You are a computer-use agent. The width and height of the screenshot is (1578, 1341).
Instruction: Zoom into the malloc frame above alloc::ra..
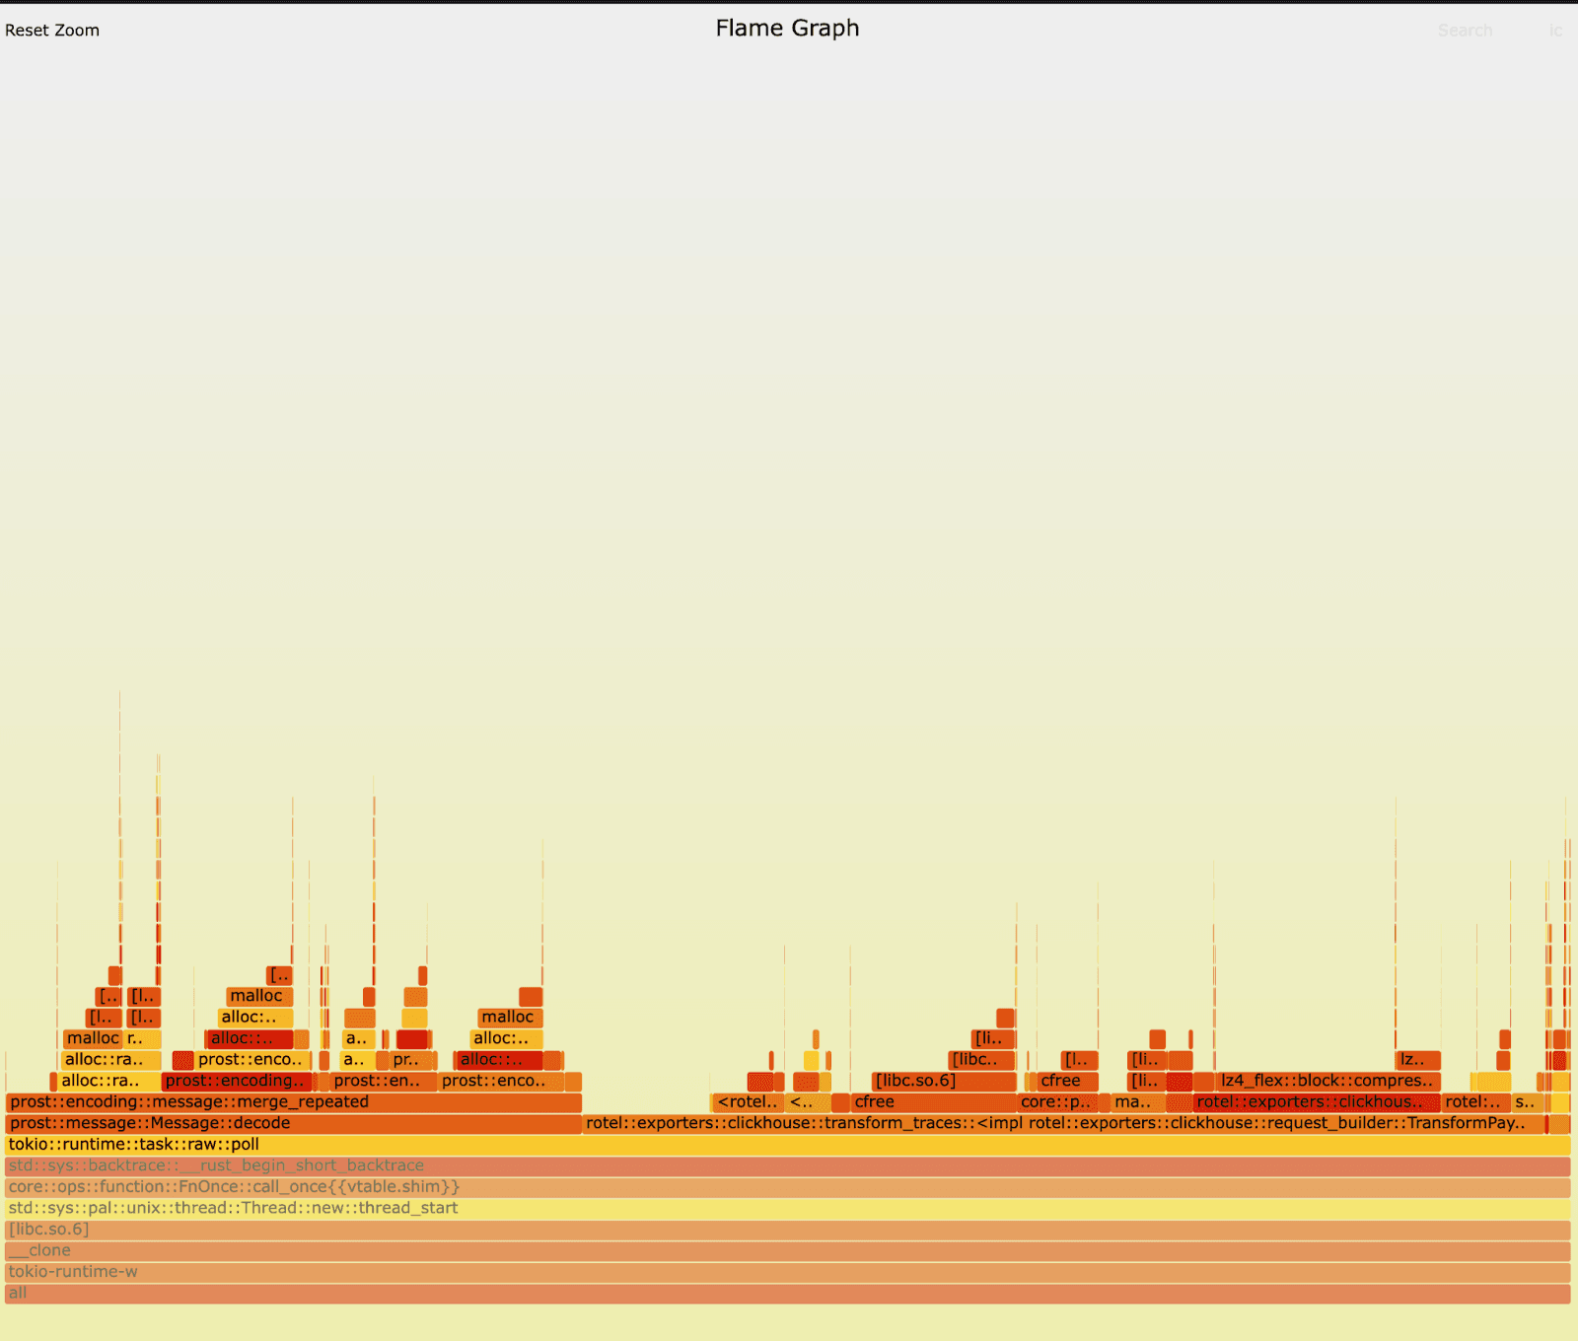coord(94,1038)
